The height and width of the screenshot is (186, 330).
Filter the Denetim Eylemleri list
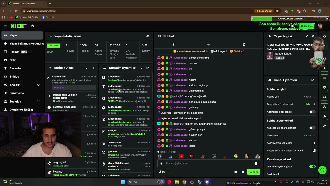click(141, 68)
